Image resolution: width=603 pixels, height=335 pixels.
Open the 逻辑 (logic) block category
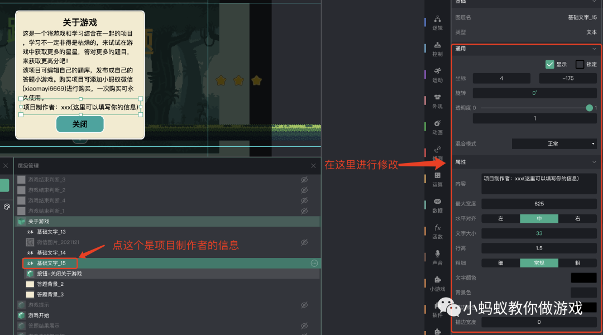point(437,23)
